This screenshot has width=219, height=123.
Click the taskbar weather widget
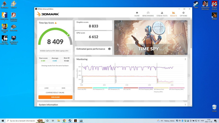pyautogui.click(x=166, y=121)
